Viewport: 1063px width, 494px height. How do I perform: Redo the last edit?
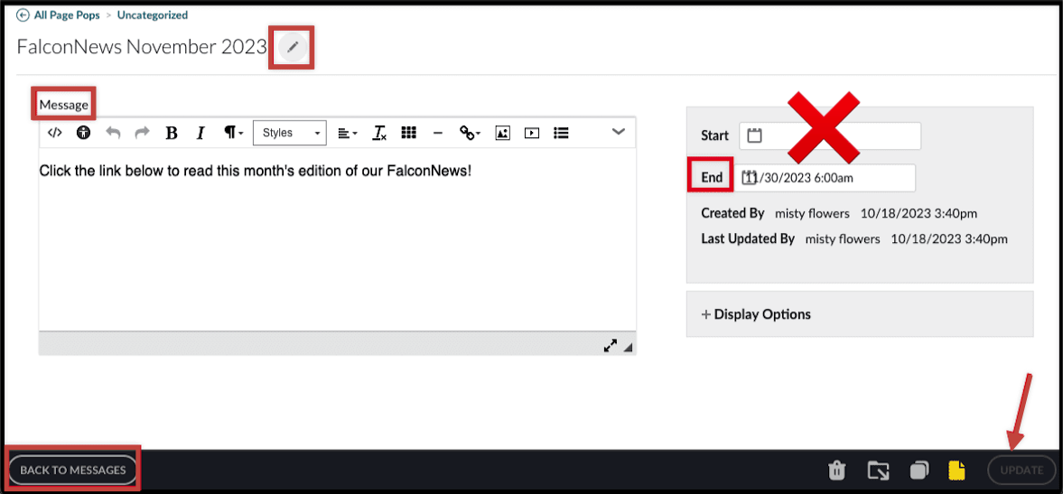(x=143, y=133)
